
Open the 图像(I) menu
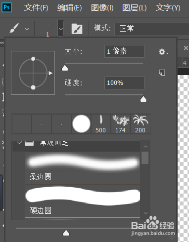point(102,7)
